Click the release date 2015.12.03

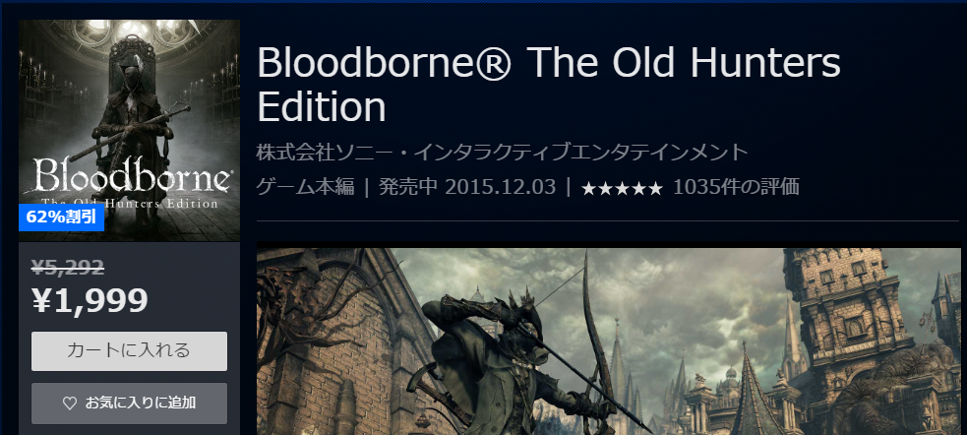click(500, 186)
